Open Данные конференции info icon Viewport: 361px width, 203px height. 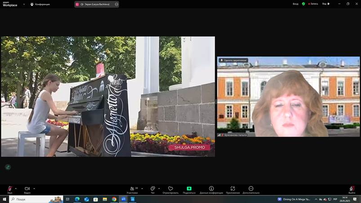click(211, 189)
